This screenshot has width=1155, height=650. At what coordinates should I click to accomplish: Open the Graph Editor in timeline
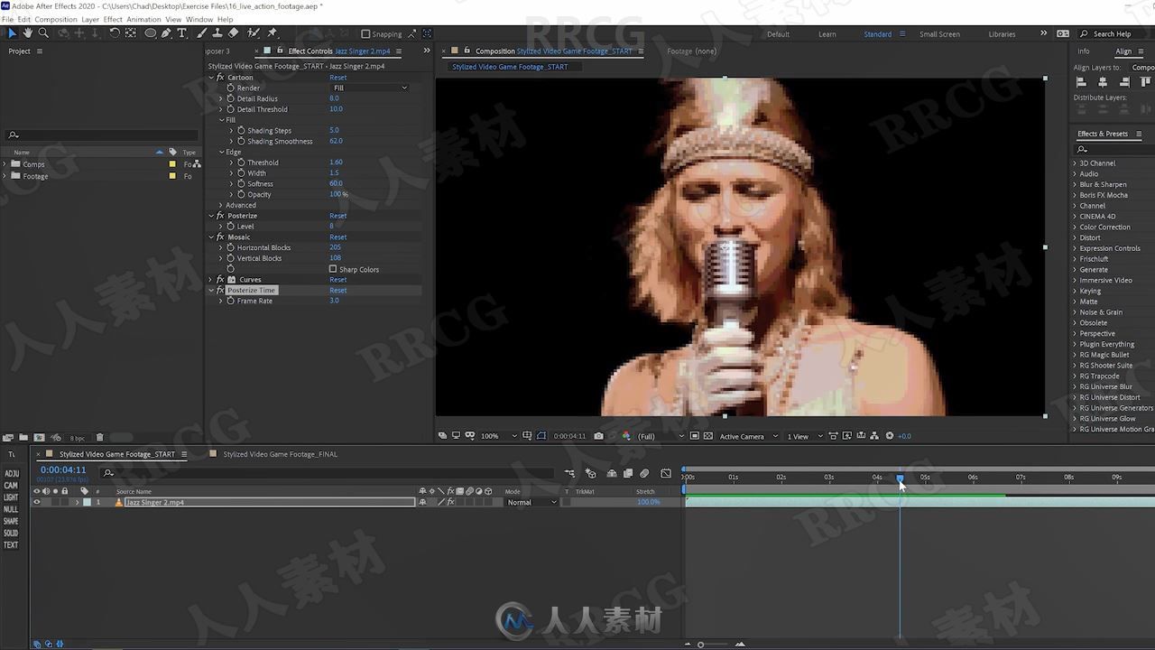pyautogui.click(x=666, y=473)
